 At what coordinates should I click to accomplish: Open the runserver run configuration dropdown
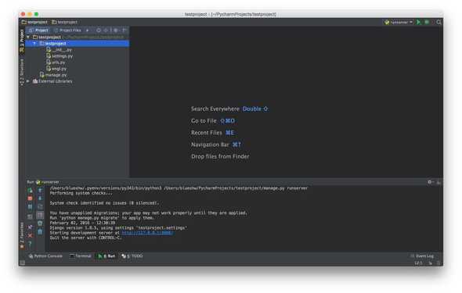point(399,22)
